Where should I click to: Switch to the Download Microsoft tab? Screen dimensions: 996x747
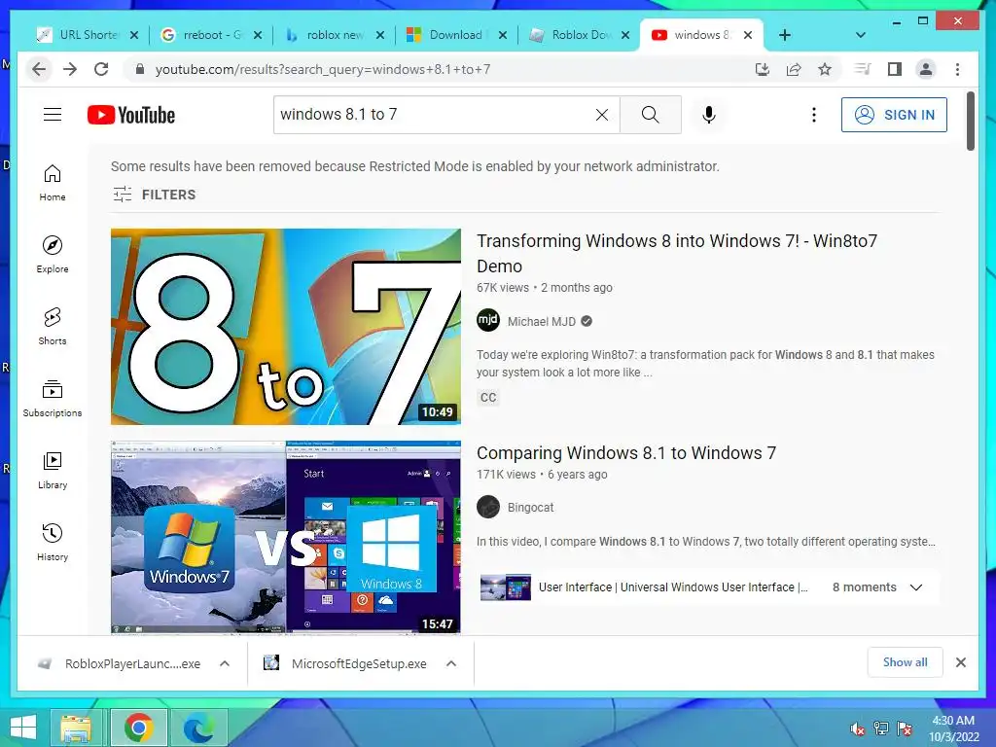457,35
